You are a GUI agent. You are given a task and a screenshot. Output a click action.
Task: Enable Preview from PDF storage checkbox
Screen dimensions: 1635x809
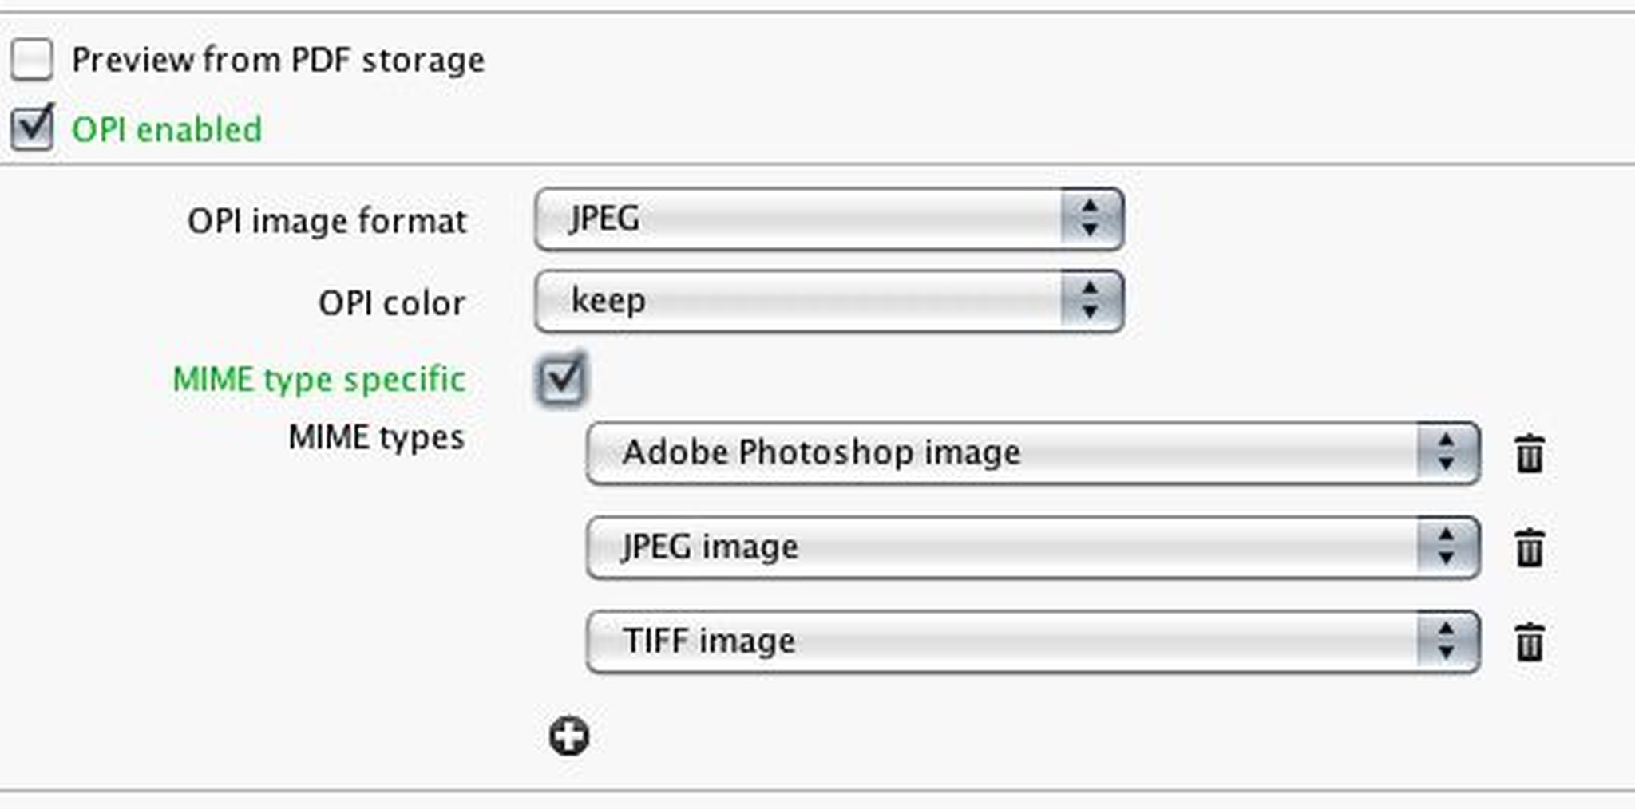coord(32,60)
